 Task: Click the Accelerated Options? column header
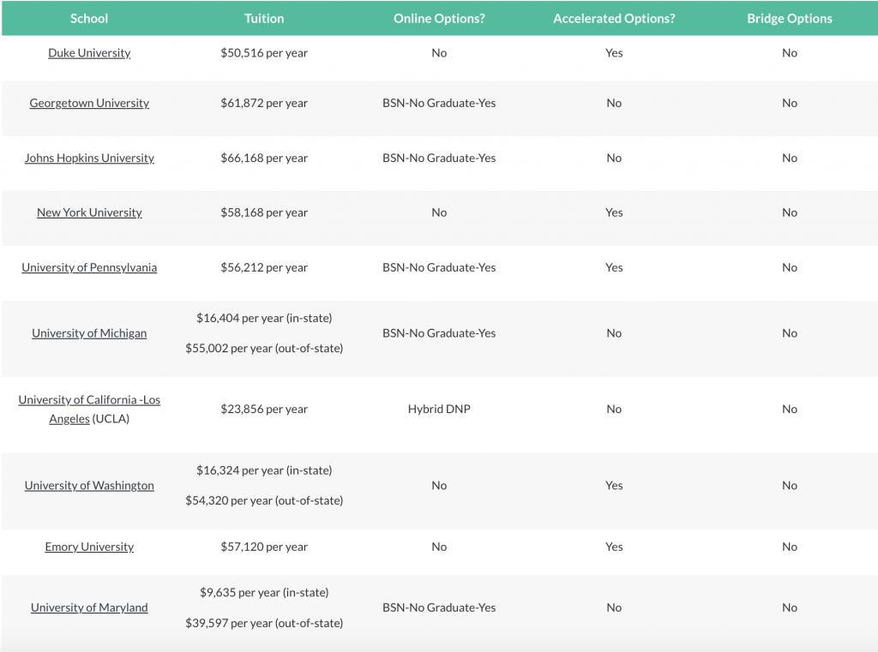tap(614, 19)
